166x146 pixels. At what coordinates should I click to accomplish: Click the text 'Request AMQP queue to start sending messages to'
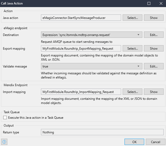pyautogui.click(x=77, y=42)
